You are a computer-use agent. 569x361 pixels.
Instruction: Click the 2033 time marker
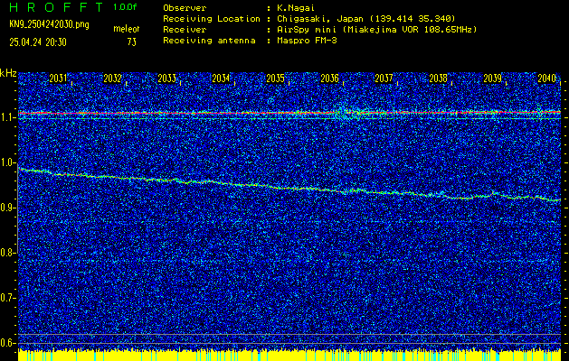(x=167, y=79)
